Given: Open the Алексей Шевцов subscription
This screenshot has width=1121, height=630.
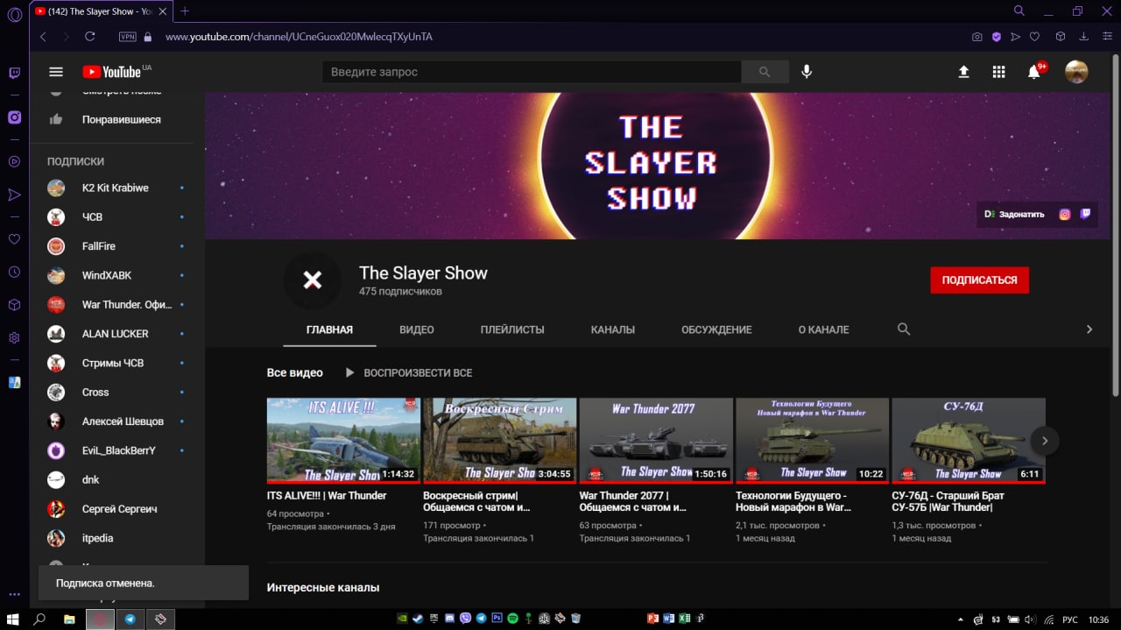Looking at the screenshot, I should (111, 421).
